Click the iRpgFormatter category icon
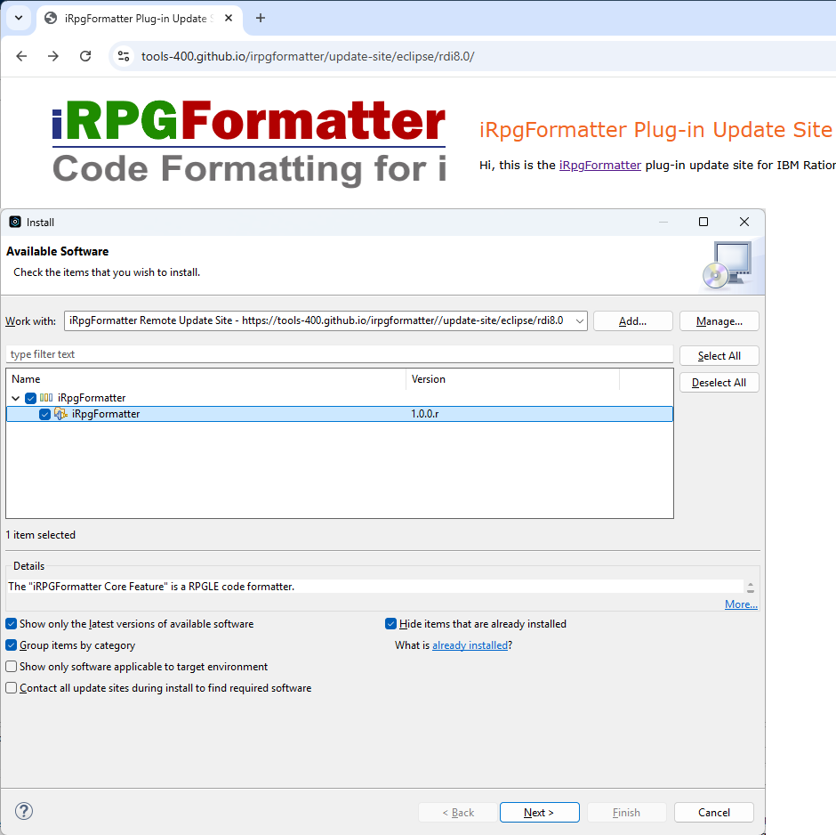 [x=46, y=398]
